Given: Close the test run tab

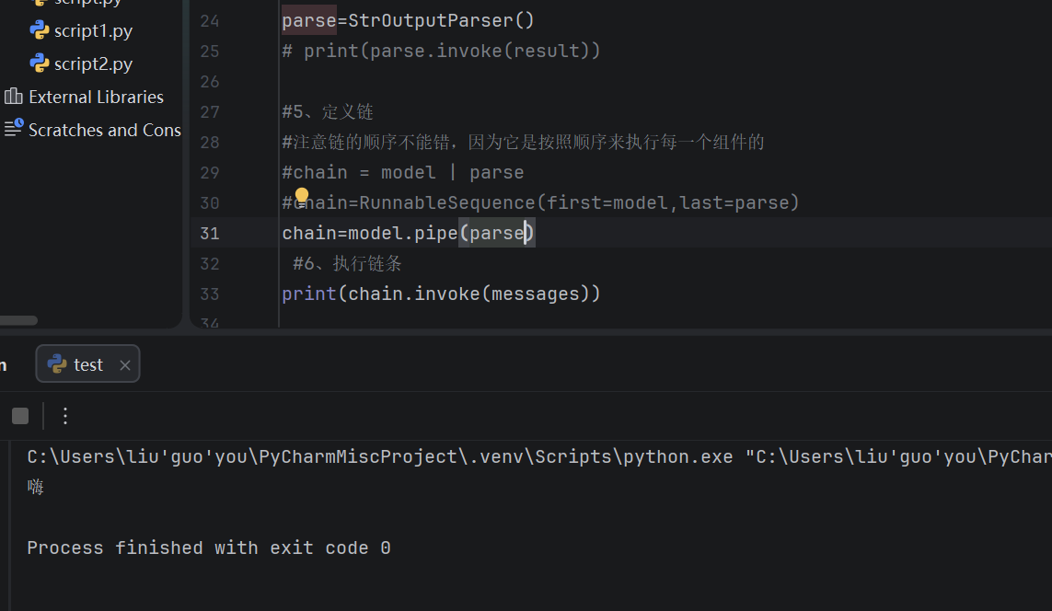Looking at the screenshot, I should click(125, 365).
